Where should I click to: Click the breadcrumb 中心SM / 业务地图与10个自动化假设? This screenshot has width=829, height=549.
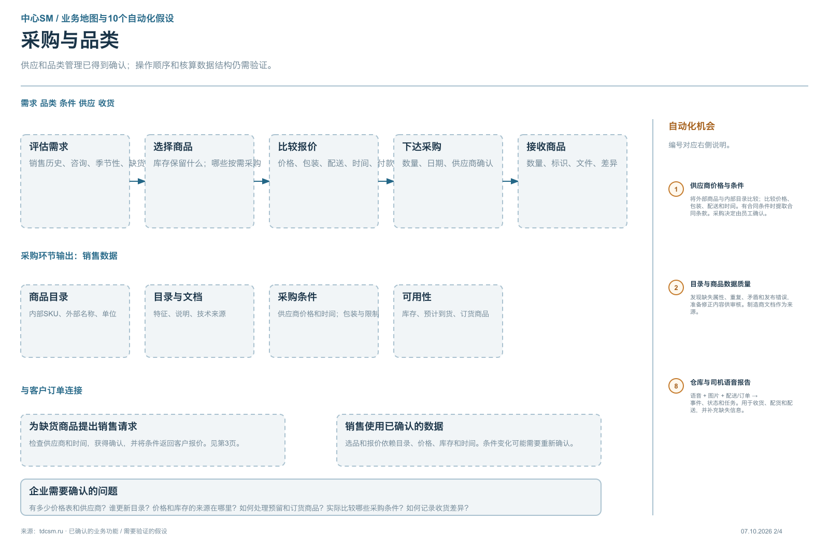pos(97,19)
